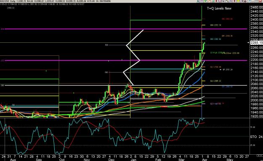263x161 pixels.
Task: Click the RollOver 2233.88 level label
Action: point(231,53)
